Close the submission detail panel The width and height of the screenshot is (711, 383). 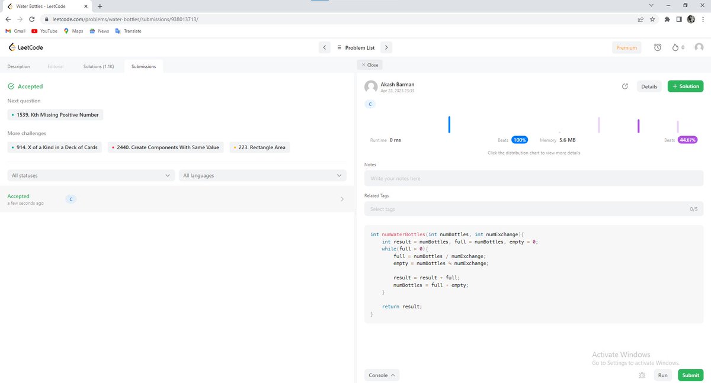(x=370, y=65)
